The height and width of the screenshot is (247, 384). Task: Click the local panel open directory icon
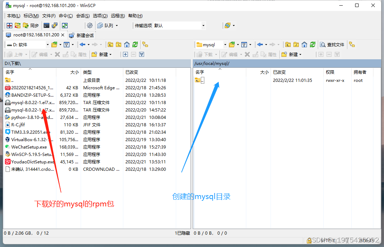click(54, 45)
